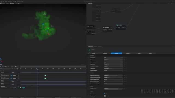Click the arrow left of the Activity tab

[x=89, y=53]
